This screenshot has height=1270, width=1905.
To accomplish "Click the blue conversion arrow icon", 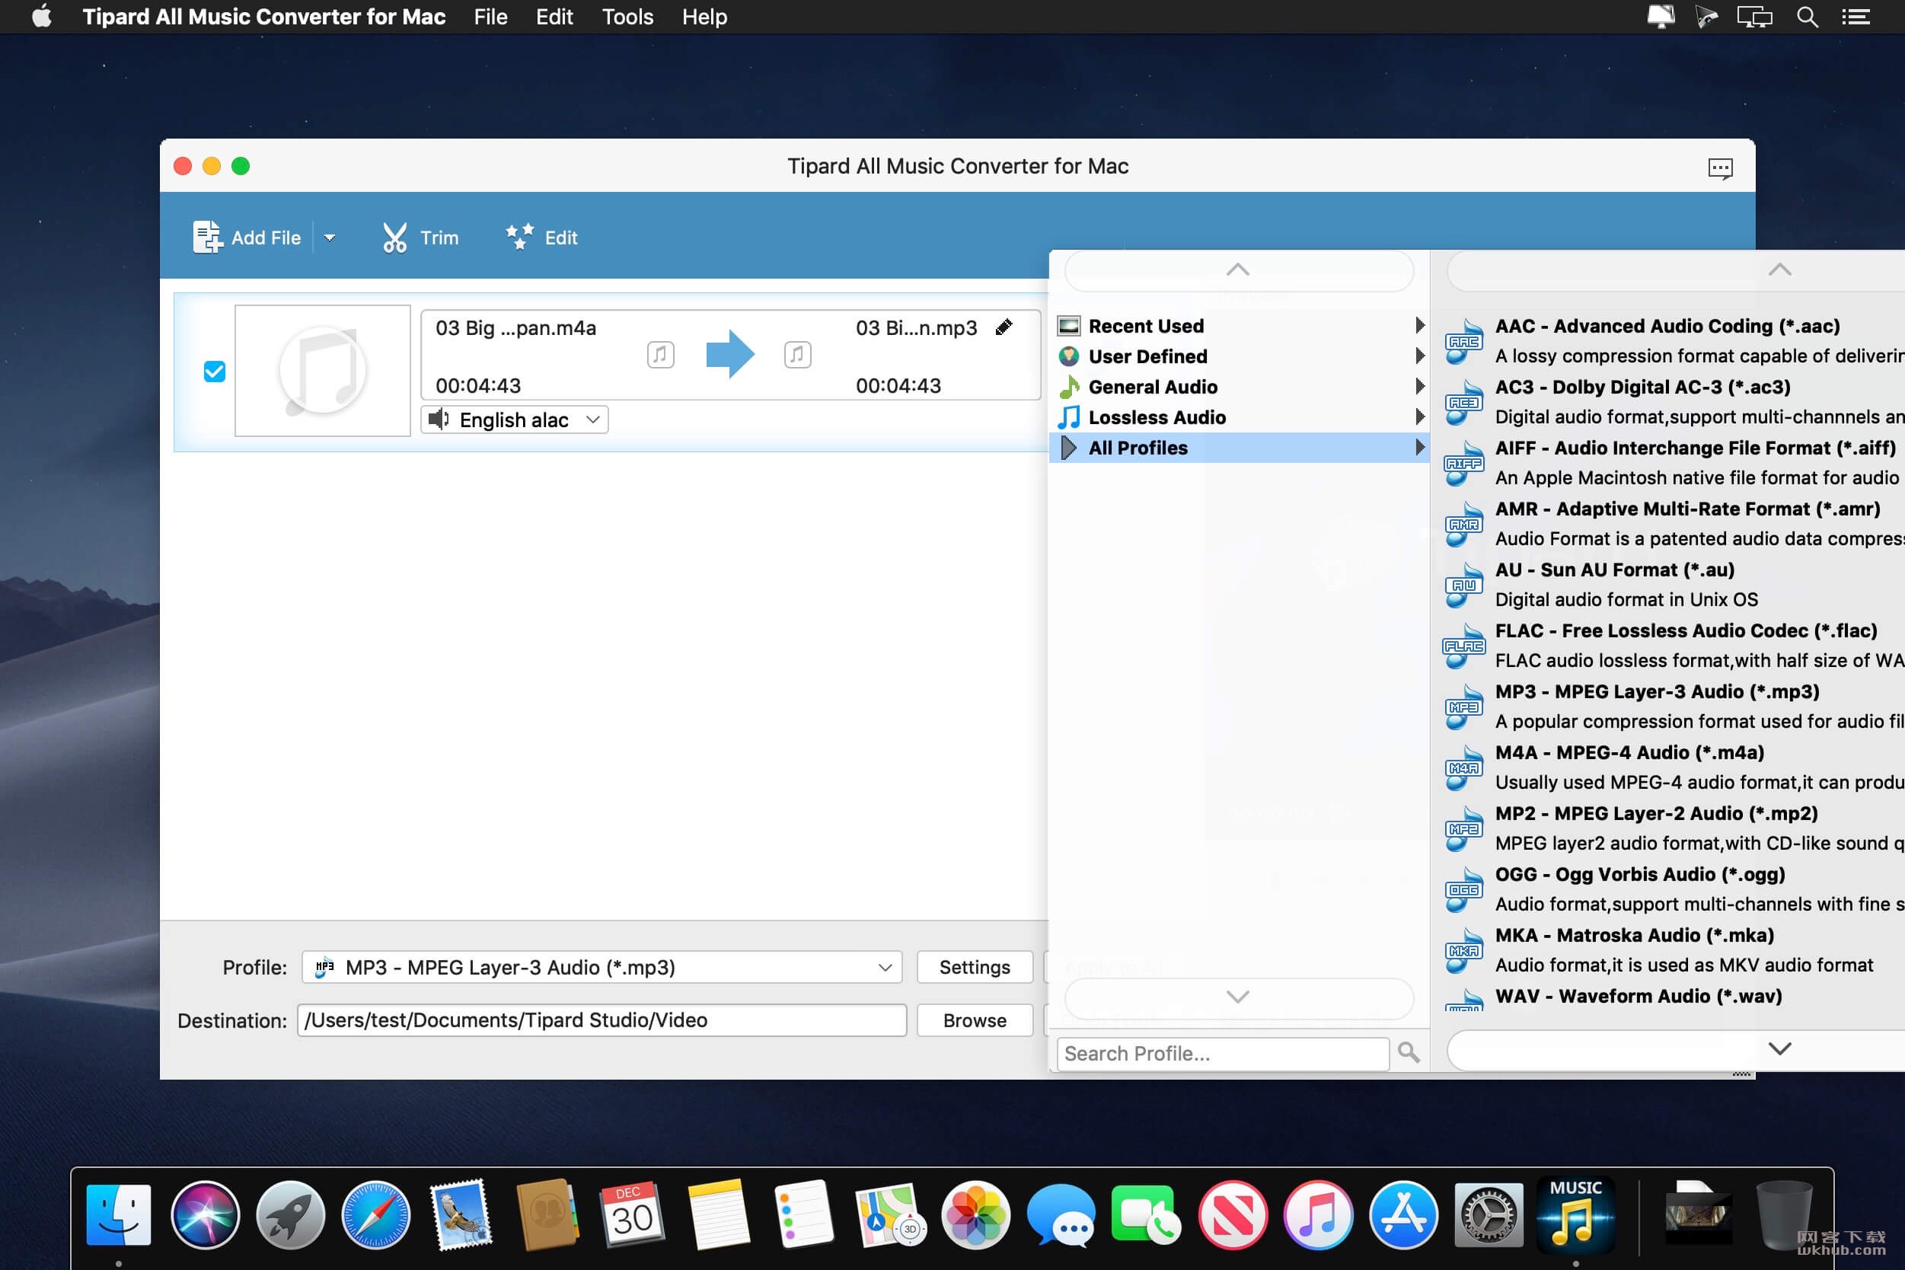I will pyautogui.click(x=729, y=354).
